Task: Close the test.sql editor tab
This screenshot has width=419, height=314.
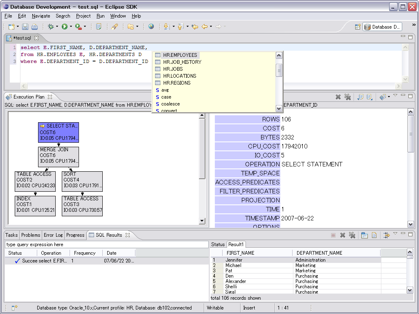Action: tap(36, 38)
